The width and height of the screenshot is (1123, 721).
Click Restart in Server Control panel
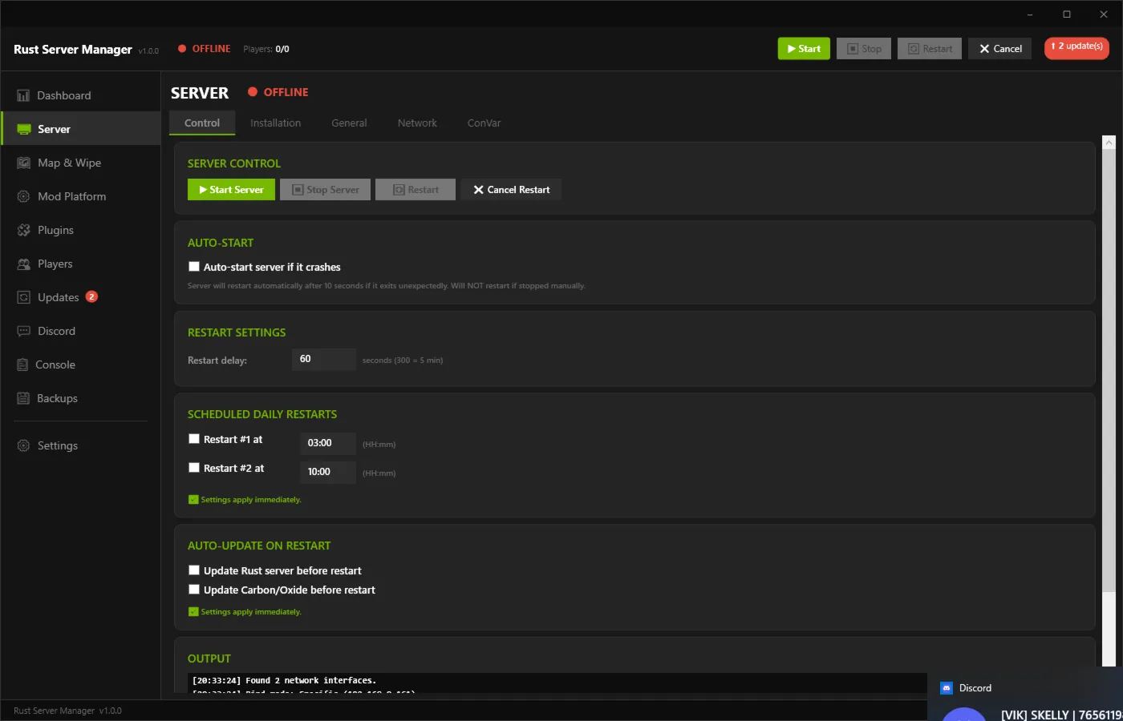416,190
